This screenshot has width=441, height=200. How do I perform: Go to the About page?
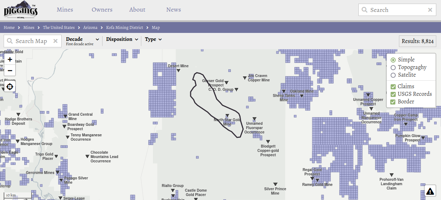click(137, 10)
